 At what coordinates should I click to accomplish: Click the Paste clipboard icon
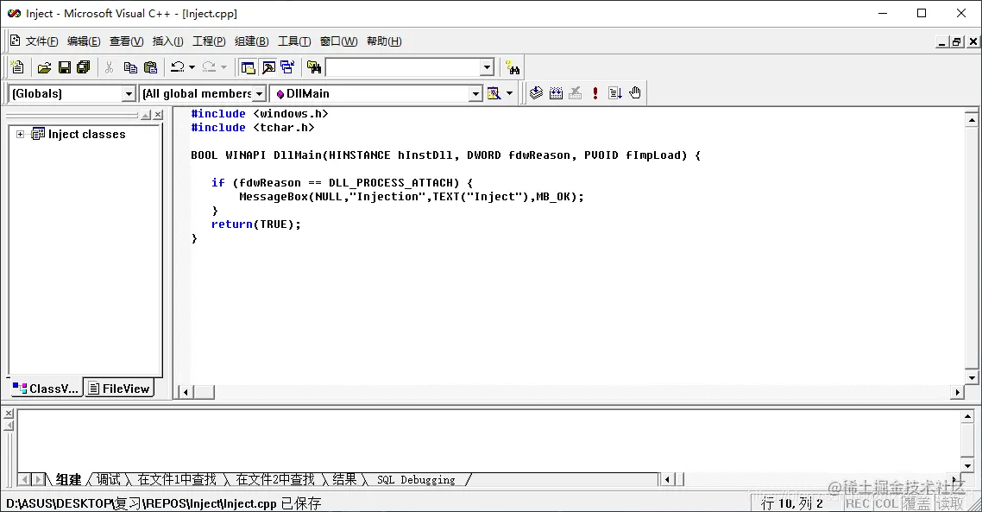[150, 67]
